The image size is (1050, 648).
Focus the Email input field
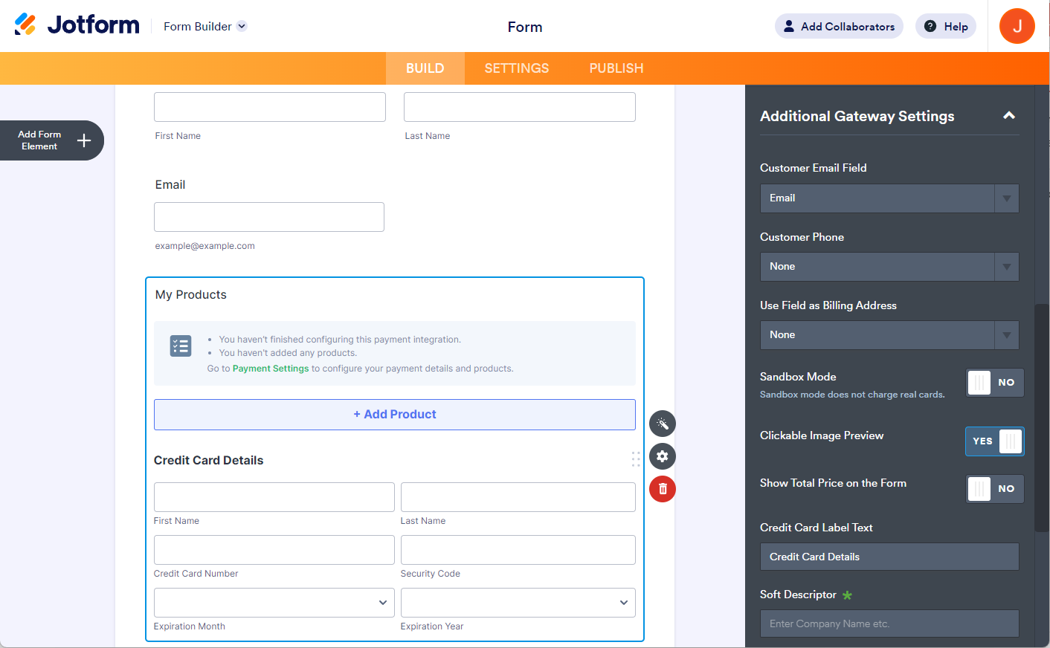(269, 217)
